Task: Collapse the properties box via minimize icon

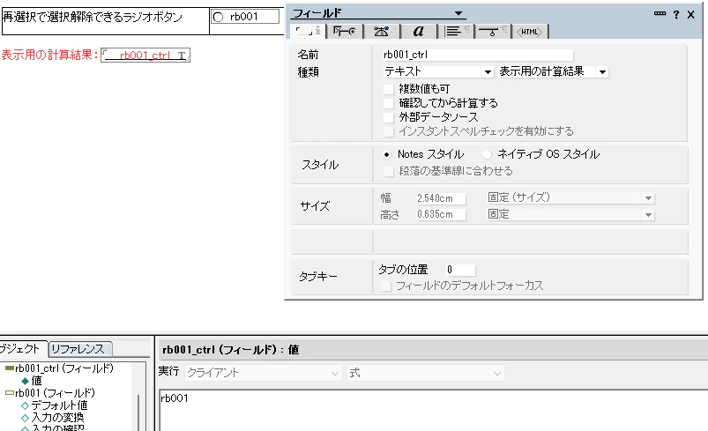Action: (x=660, y=14)
